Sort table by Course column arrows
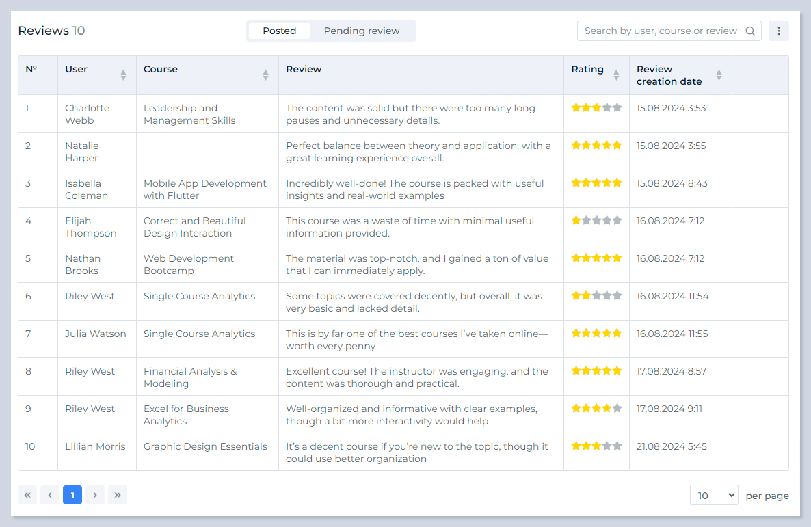The width and height of the screenshot is (811, 527). 265,75
